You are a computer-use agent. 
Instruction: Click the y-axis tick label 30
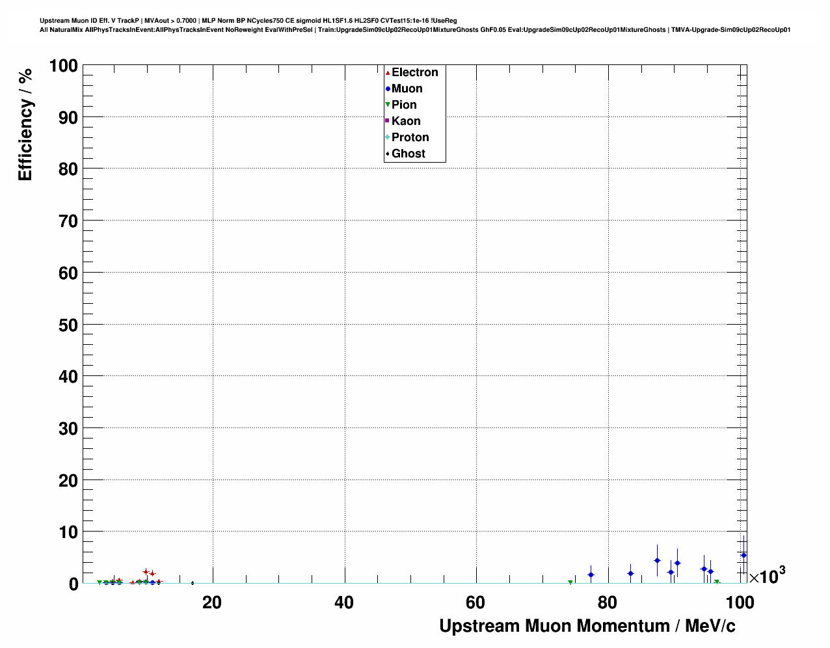68,429
